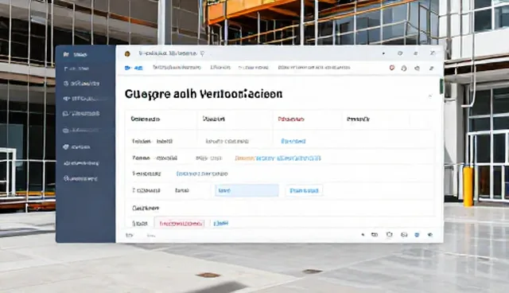
Task: Click the large bold page heading
Action: pyautogui.click(x=204, y=94)
